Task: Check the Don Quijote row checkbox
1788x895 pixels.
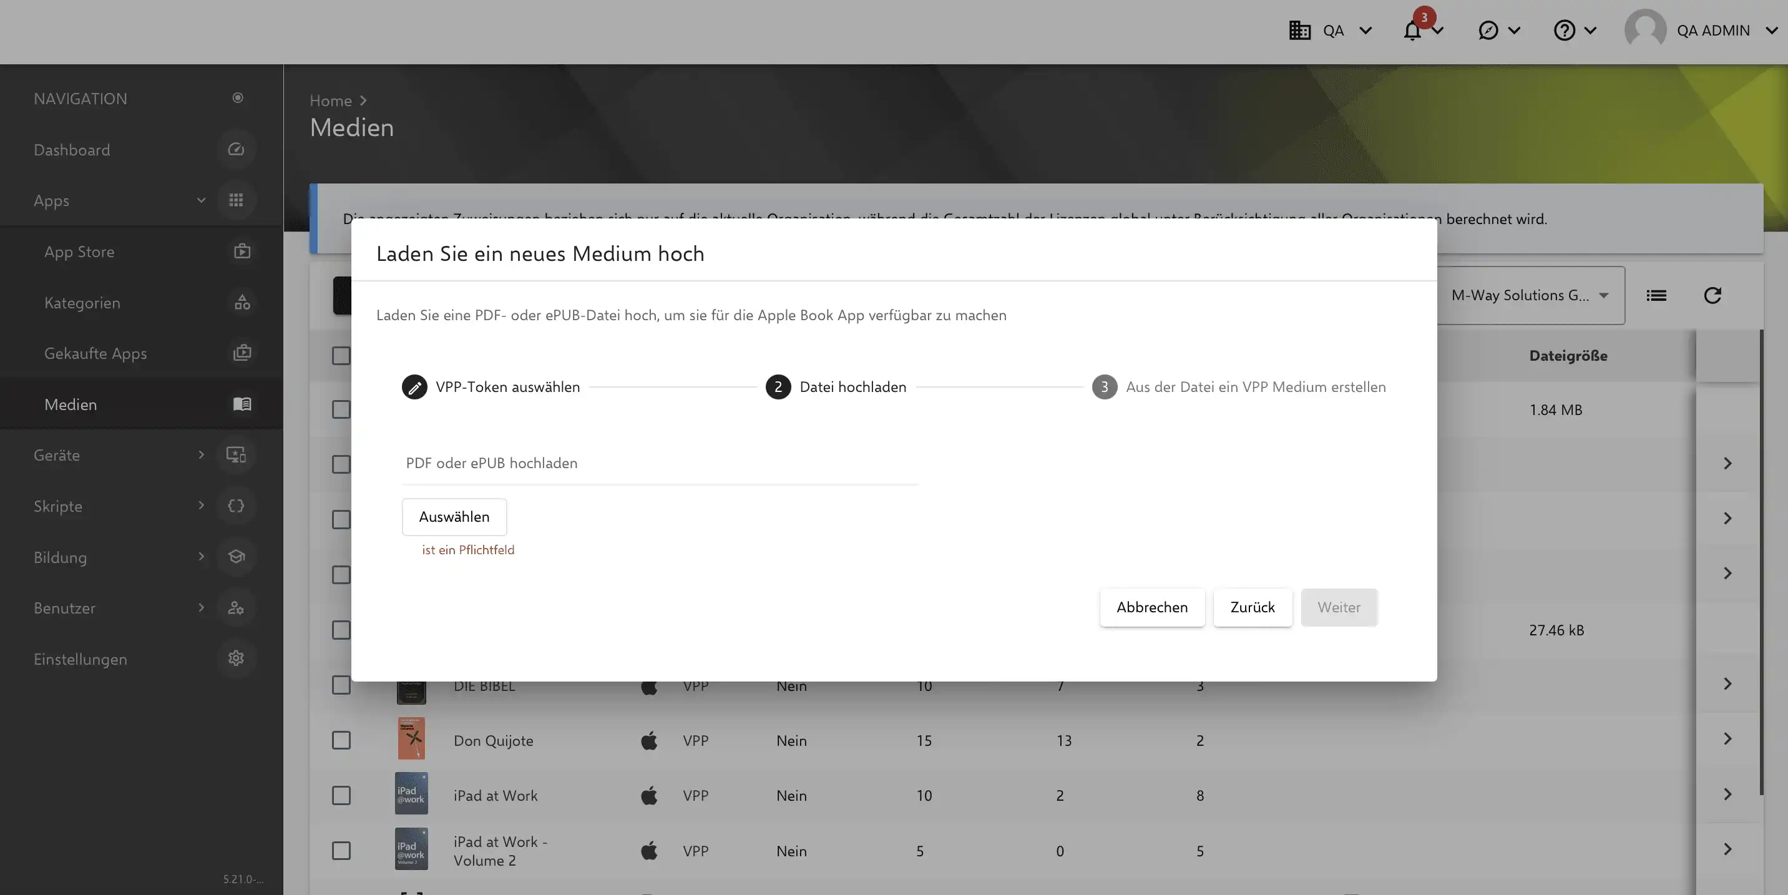Action: [x=341, y=740]
